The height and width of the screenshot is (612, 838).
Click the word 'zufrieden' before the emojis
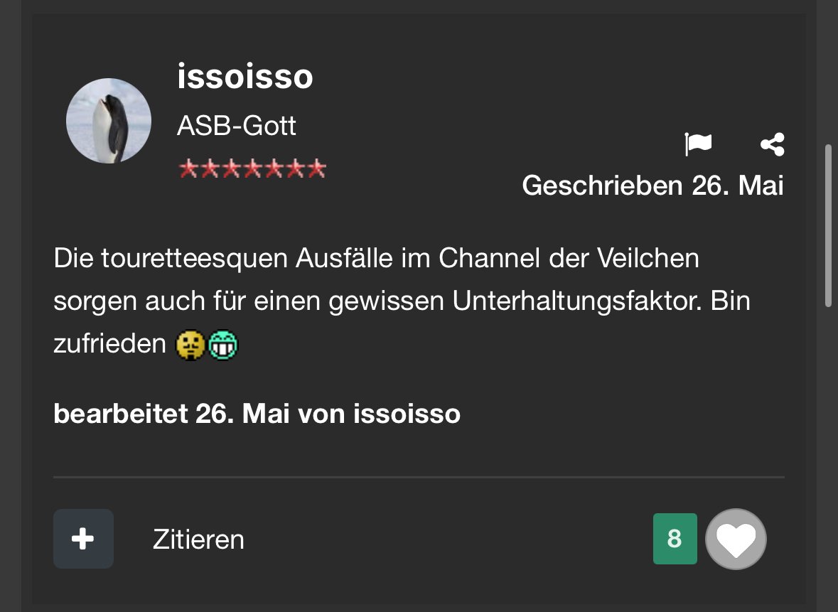point(109,345)
